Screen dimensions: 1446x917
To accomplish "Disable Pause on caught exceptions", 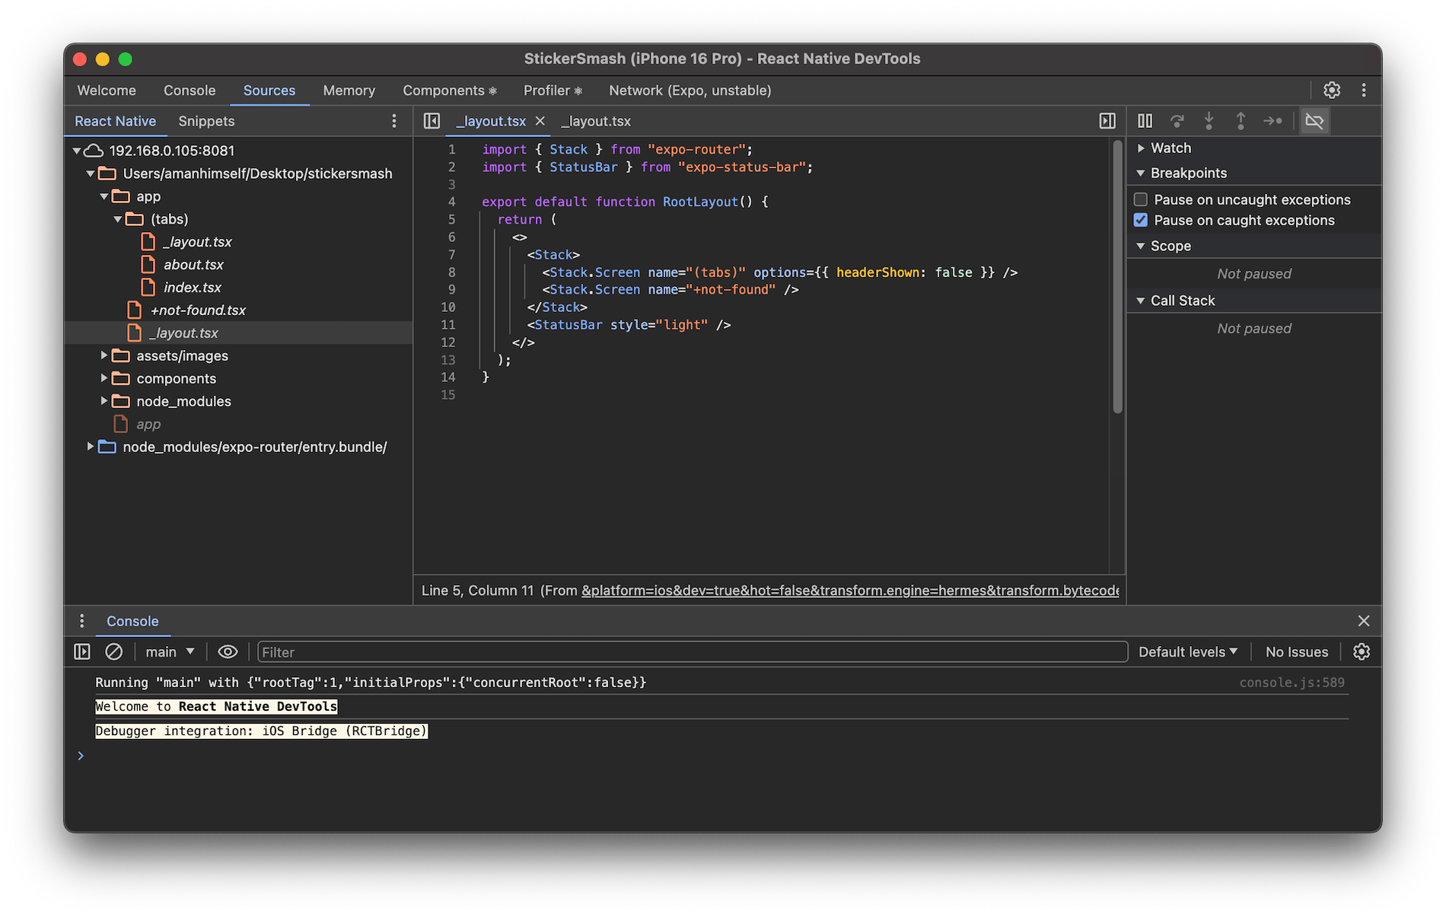I will (x=1140, y=220).
